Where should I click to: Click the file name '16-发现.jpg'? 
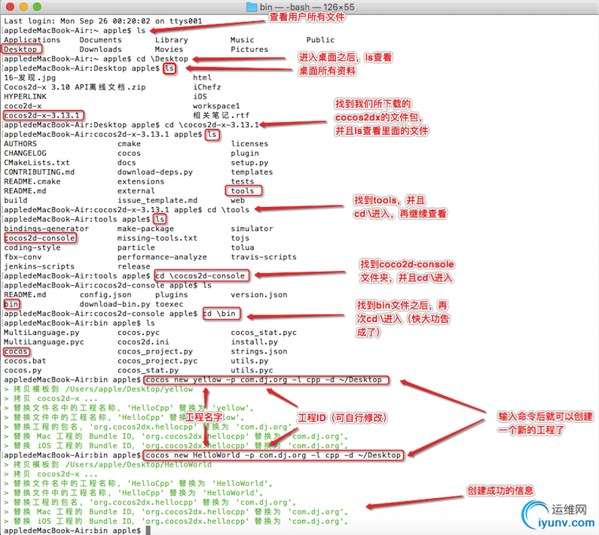click(30, 78)
